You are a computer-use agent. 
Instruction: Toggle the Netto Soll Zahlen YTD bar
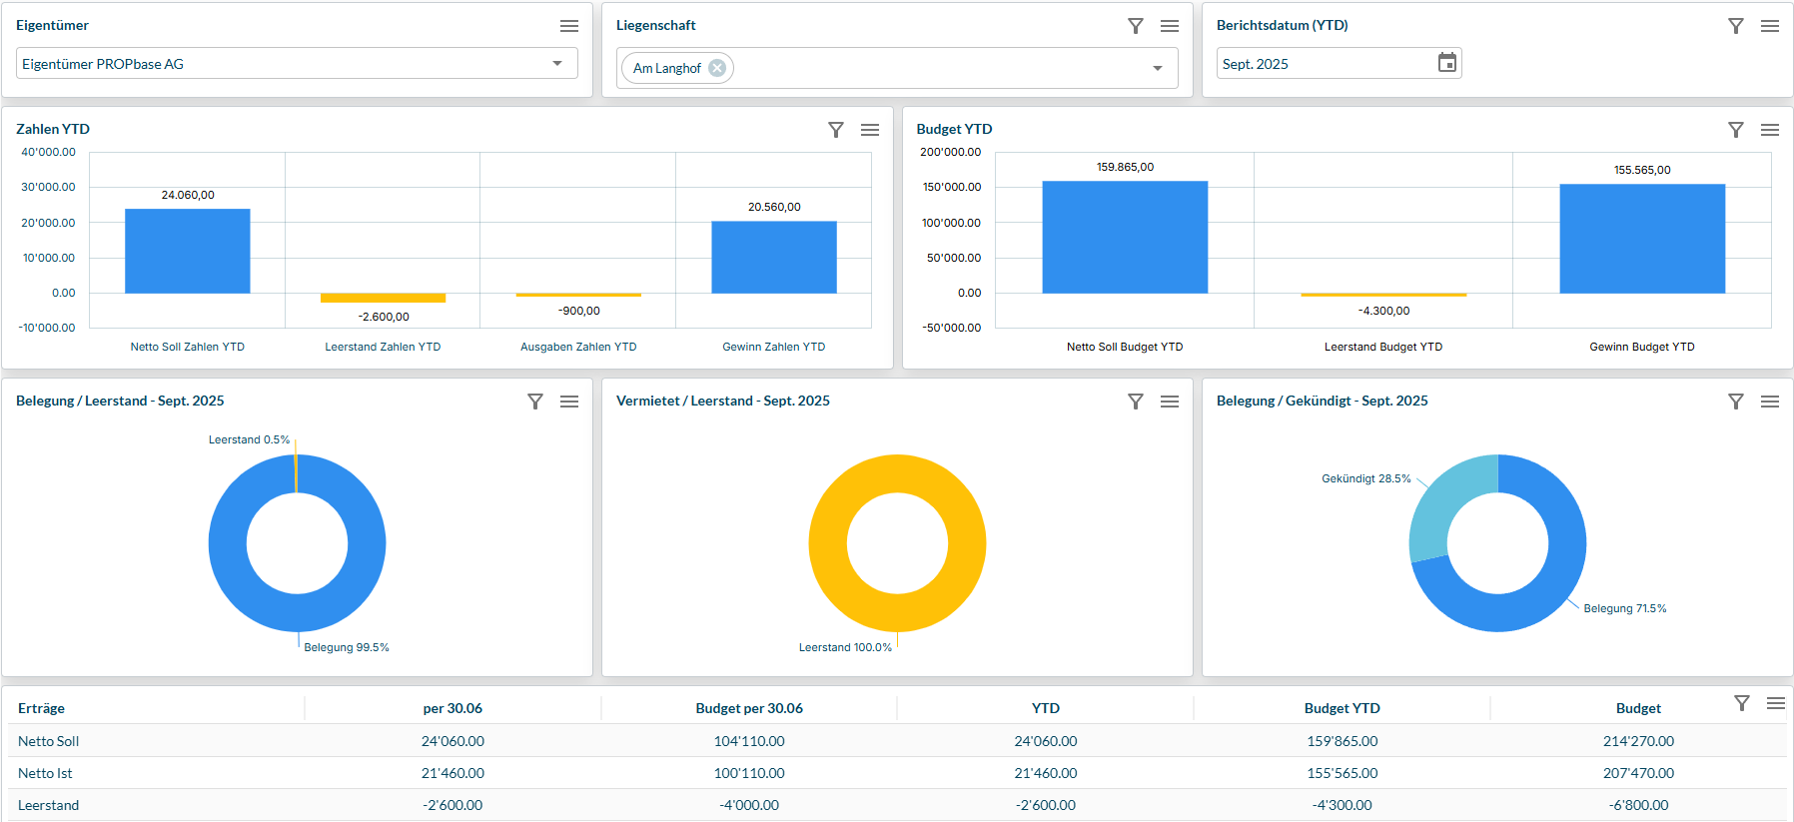188,251
